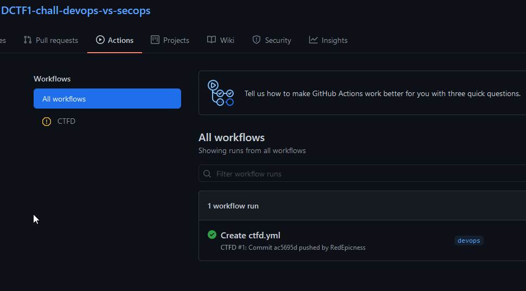Screen dimensions: 526x291
Task: Open the Pull requests tab
Action: pos(51,40)
